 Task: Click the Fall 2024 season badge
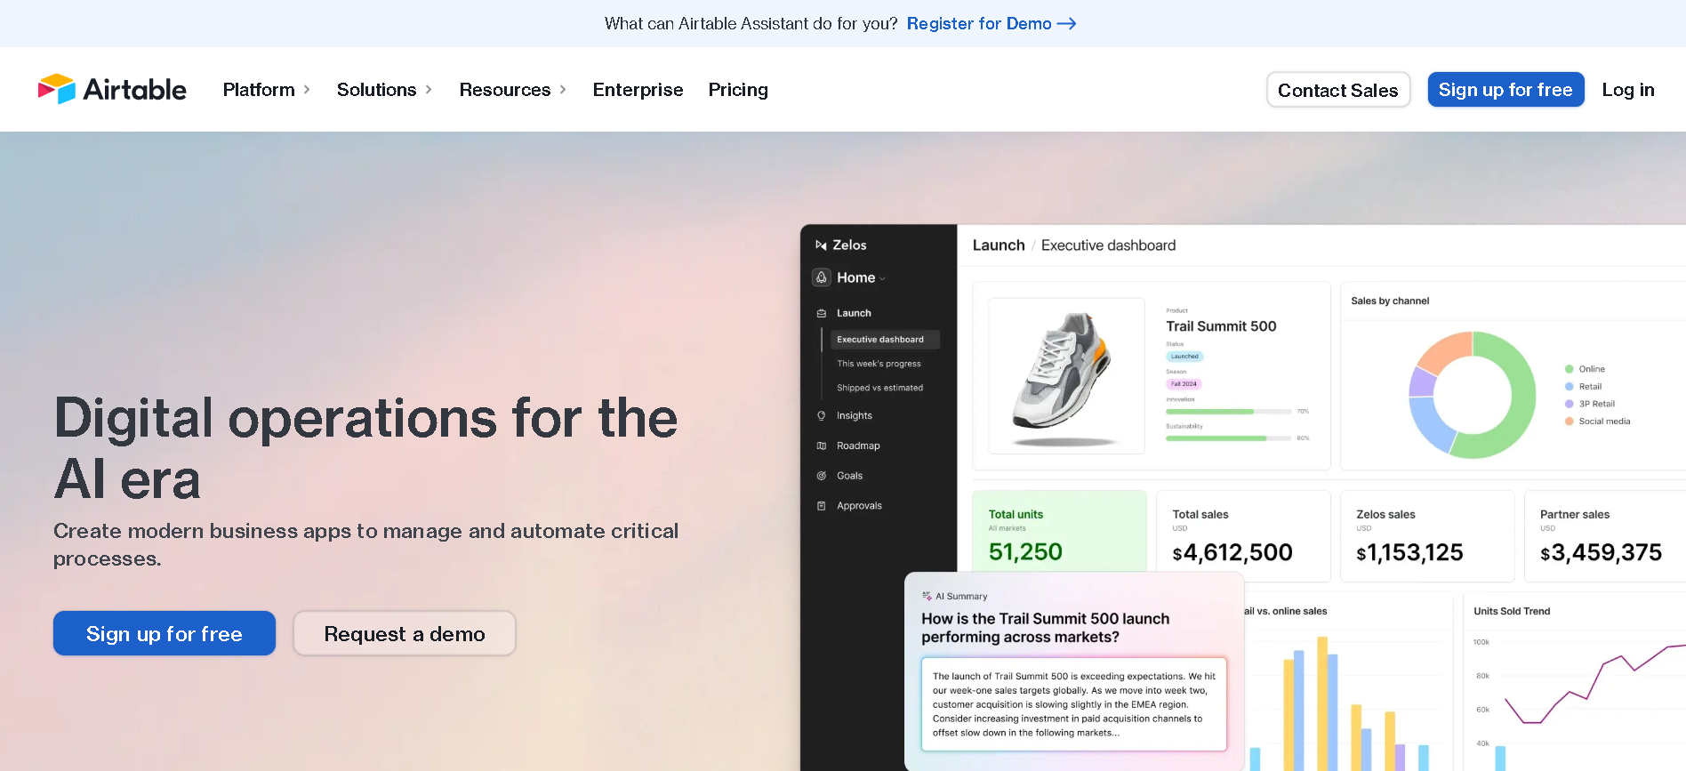(1184, 384)
